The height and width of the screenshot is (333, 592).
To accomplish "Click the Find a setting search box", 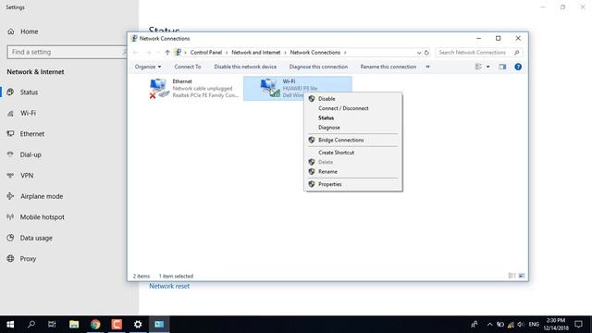I will pos(67,52).
